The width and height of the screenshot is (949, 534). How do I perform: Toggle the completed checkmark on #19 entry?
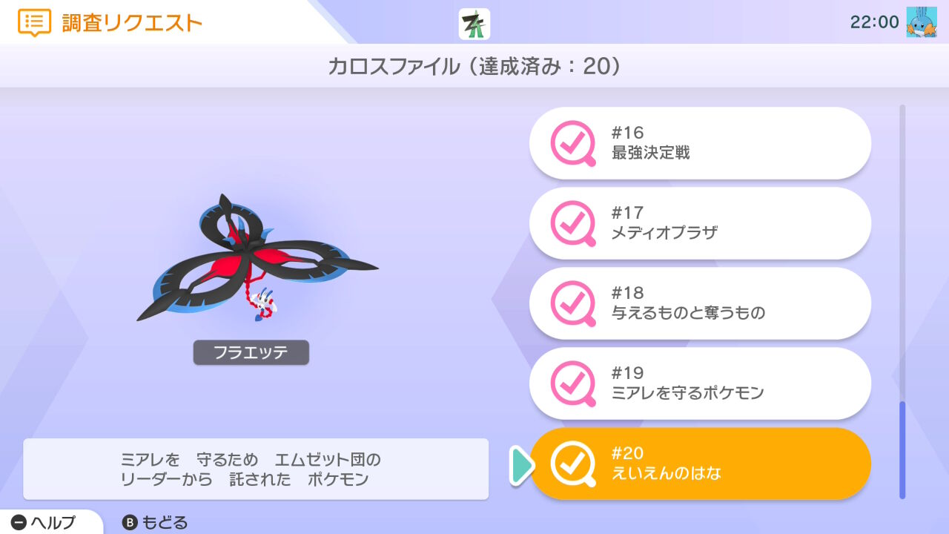573,383
